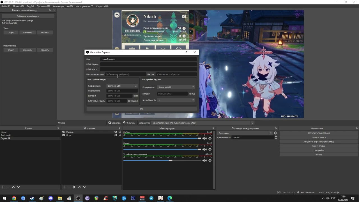Open Audio Mixer ID dropdown
Screen dimensions: 359x202
[x=176, y=100]
